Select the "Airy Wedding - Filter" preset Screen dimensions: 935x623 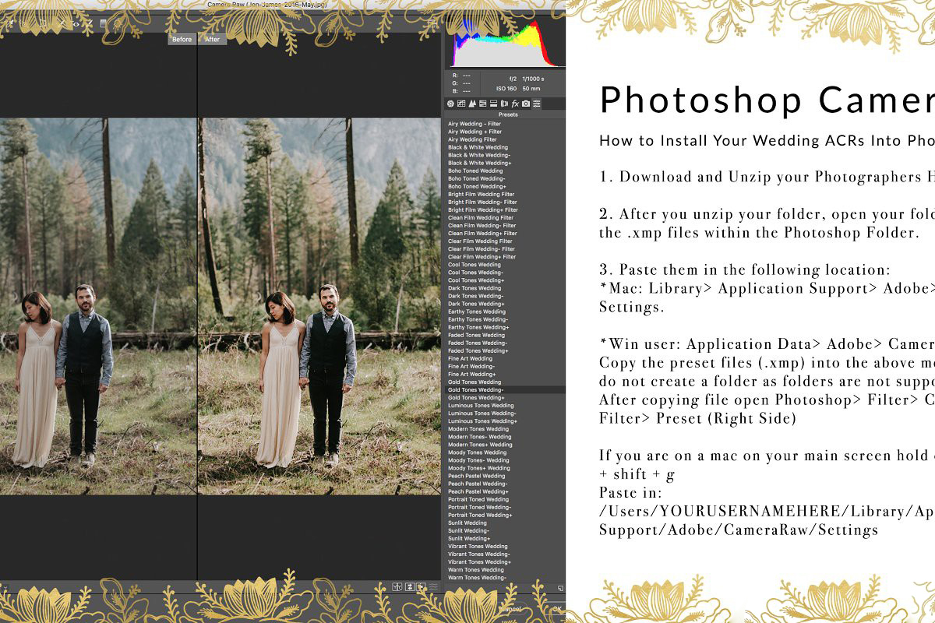475,124
